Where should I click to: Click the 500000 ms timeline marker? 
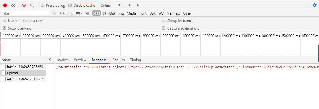[x=91, y=36]
